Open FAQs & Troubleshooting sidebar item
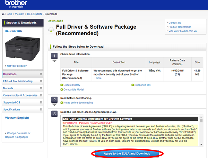This screenshot has height=158, width=208. pyautogui.click(x=23, y=81)
